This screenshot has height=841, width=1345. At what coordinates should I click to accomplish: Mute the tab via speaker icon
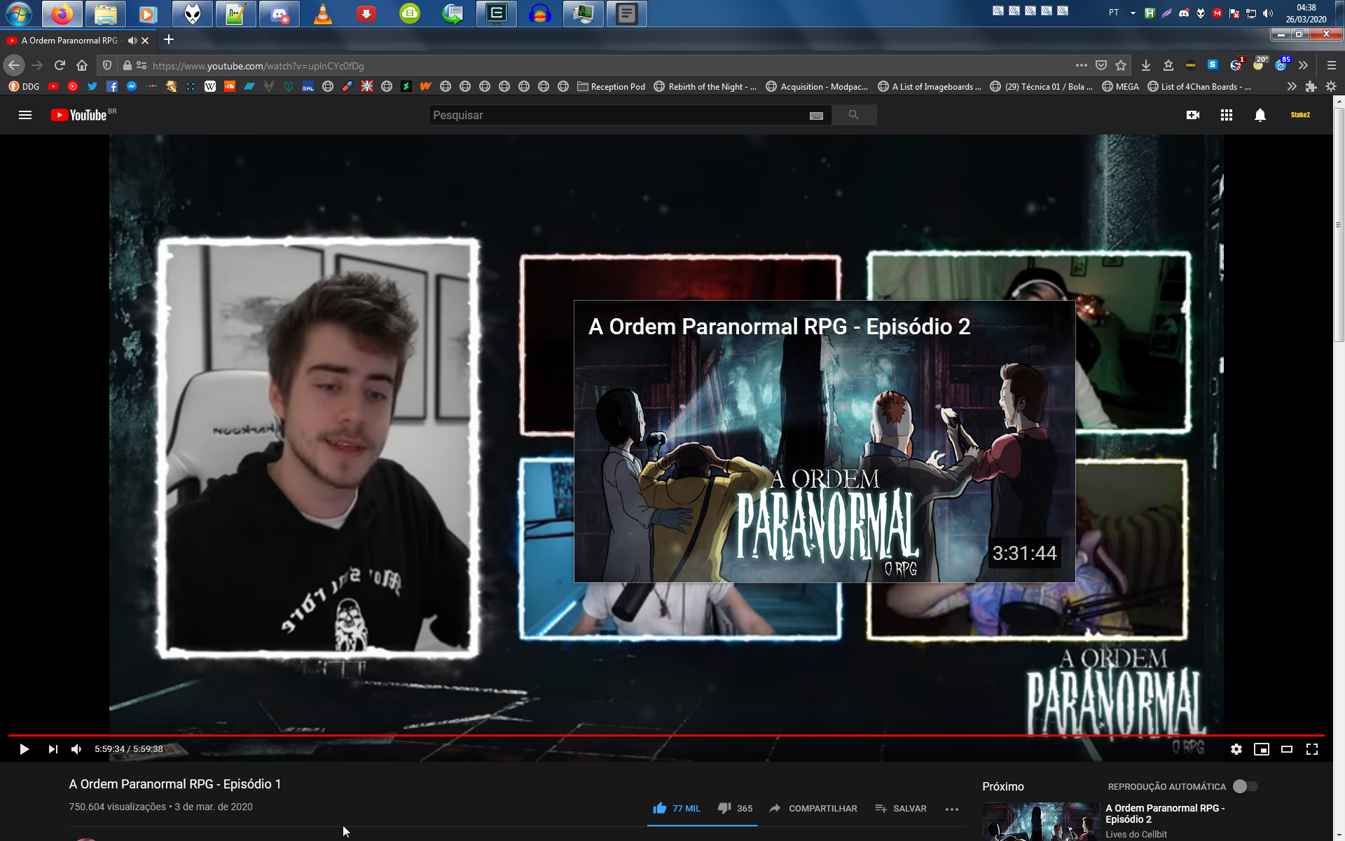[x=132, y=41]
